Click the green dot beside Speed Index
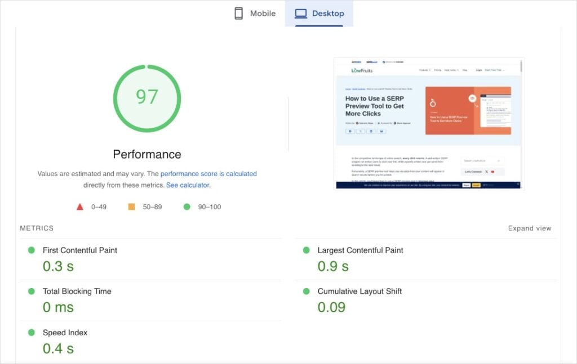577x364 pixels. tap(32, 332)
